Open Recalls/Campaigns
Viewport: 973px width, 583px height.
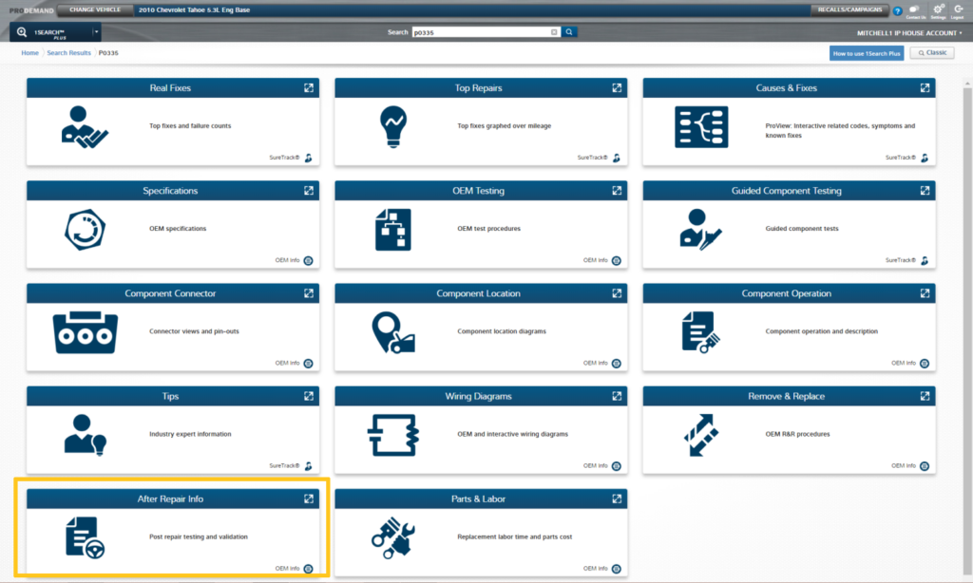coord(849,9)
